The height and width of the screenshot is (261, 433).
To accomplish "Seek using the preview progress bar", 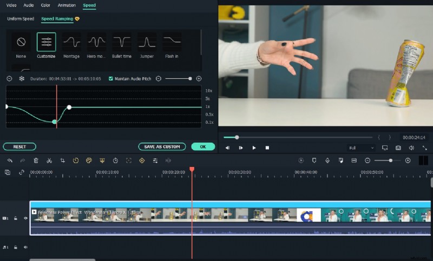I will point(298,137).
